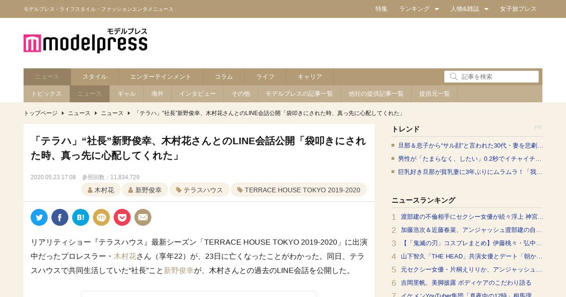
Task: Select the キャリア navigation tab
Action: click(310, 77)
